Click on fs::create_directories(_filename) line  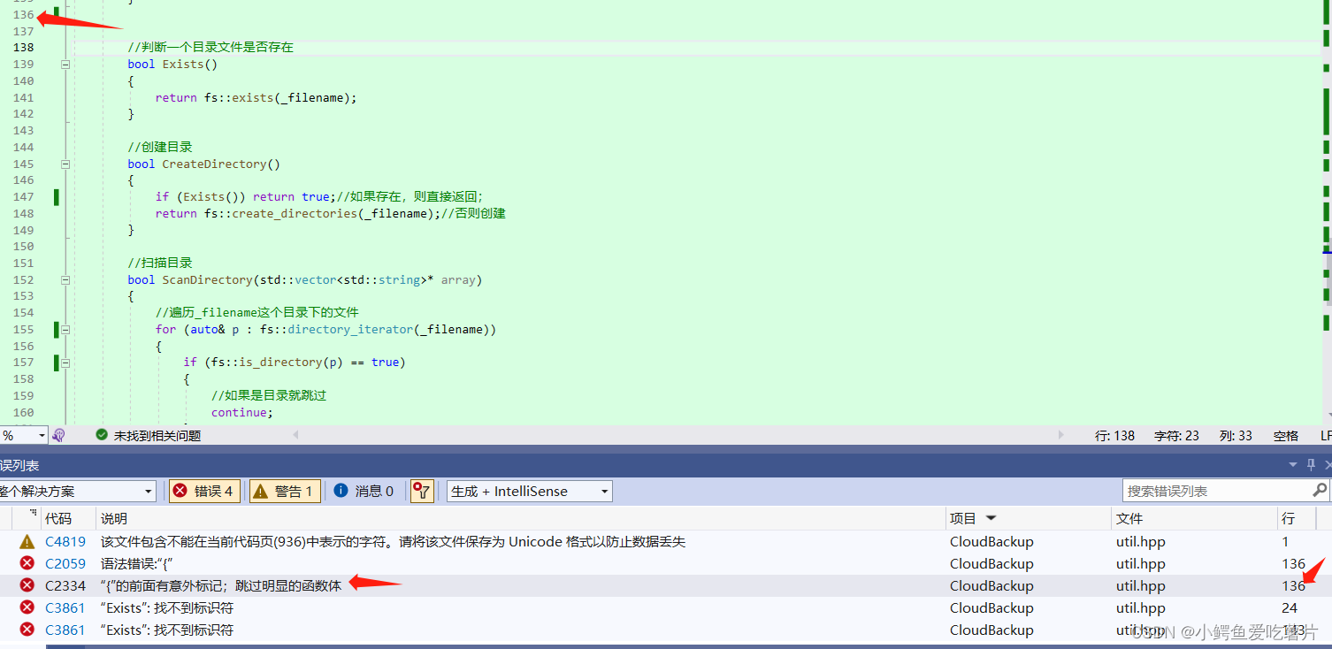[x=322, y=213]
